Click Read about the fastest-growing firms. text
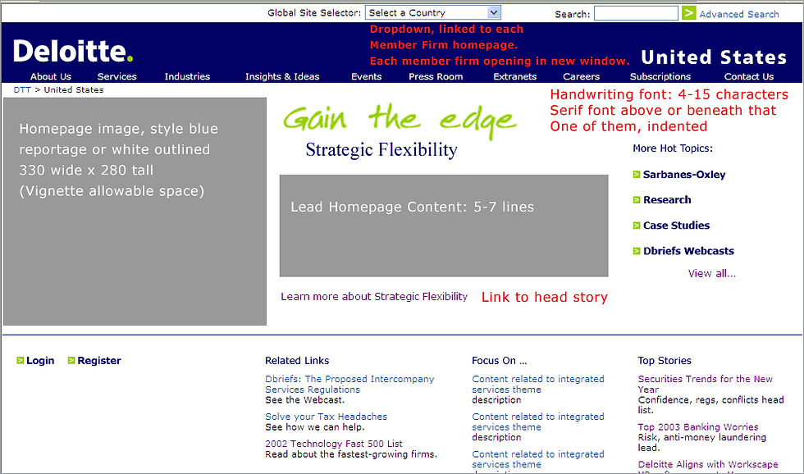The image size is (804, 474). coord(351,454)
